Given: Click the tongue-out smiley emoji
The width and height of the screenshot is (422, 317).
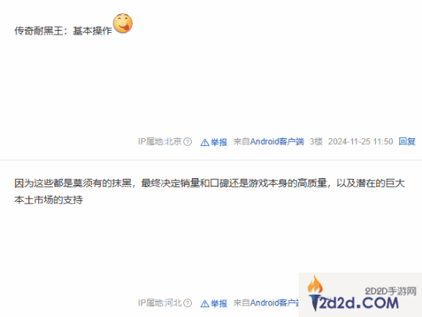Looking at the screenshot, I should point(123,23).
